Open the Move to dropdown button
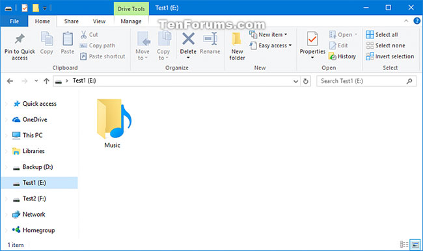 point(143,46)
